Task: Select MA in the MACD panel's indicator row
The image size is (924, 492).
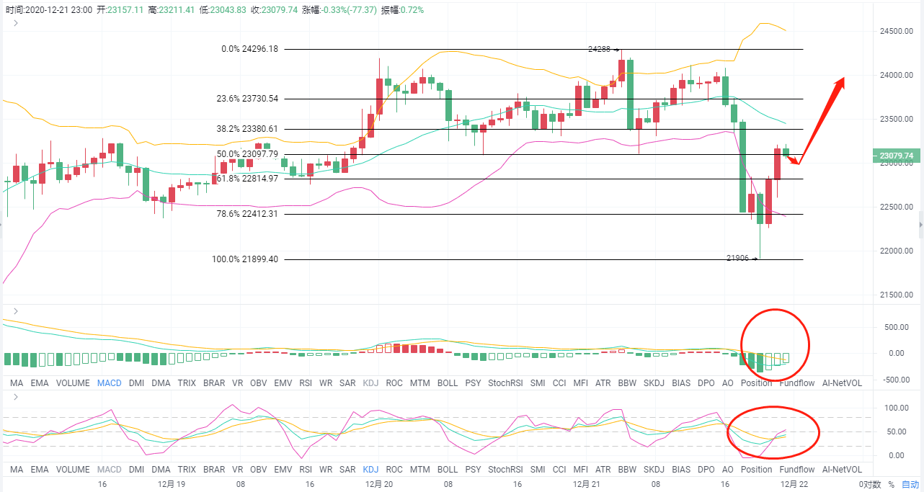Action: tap(17, 383)
